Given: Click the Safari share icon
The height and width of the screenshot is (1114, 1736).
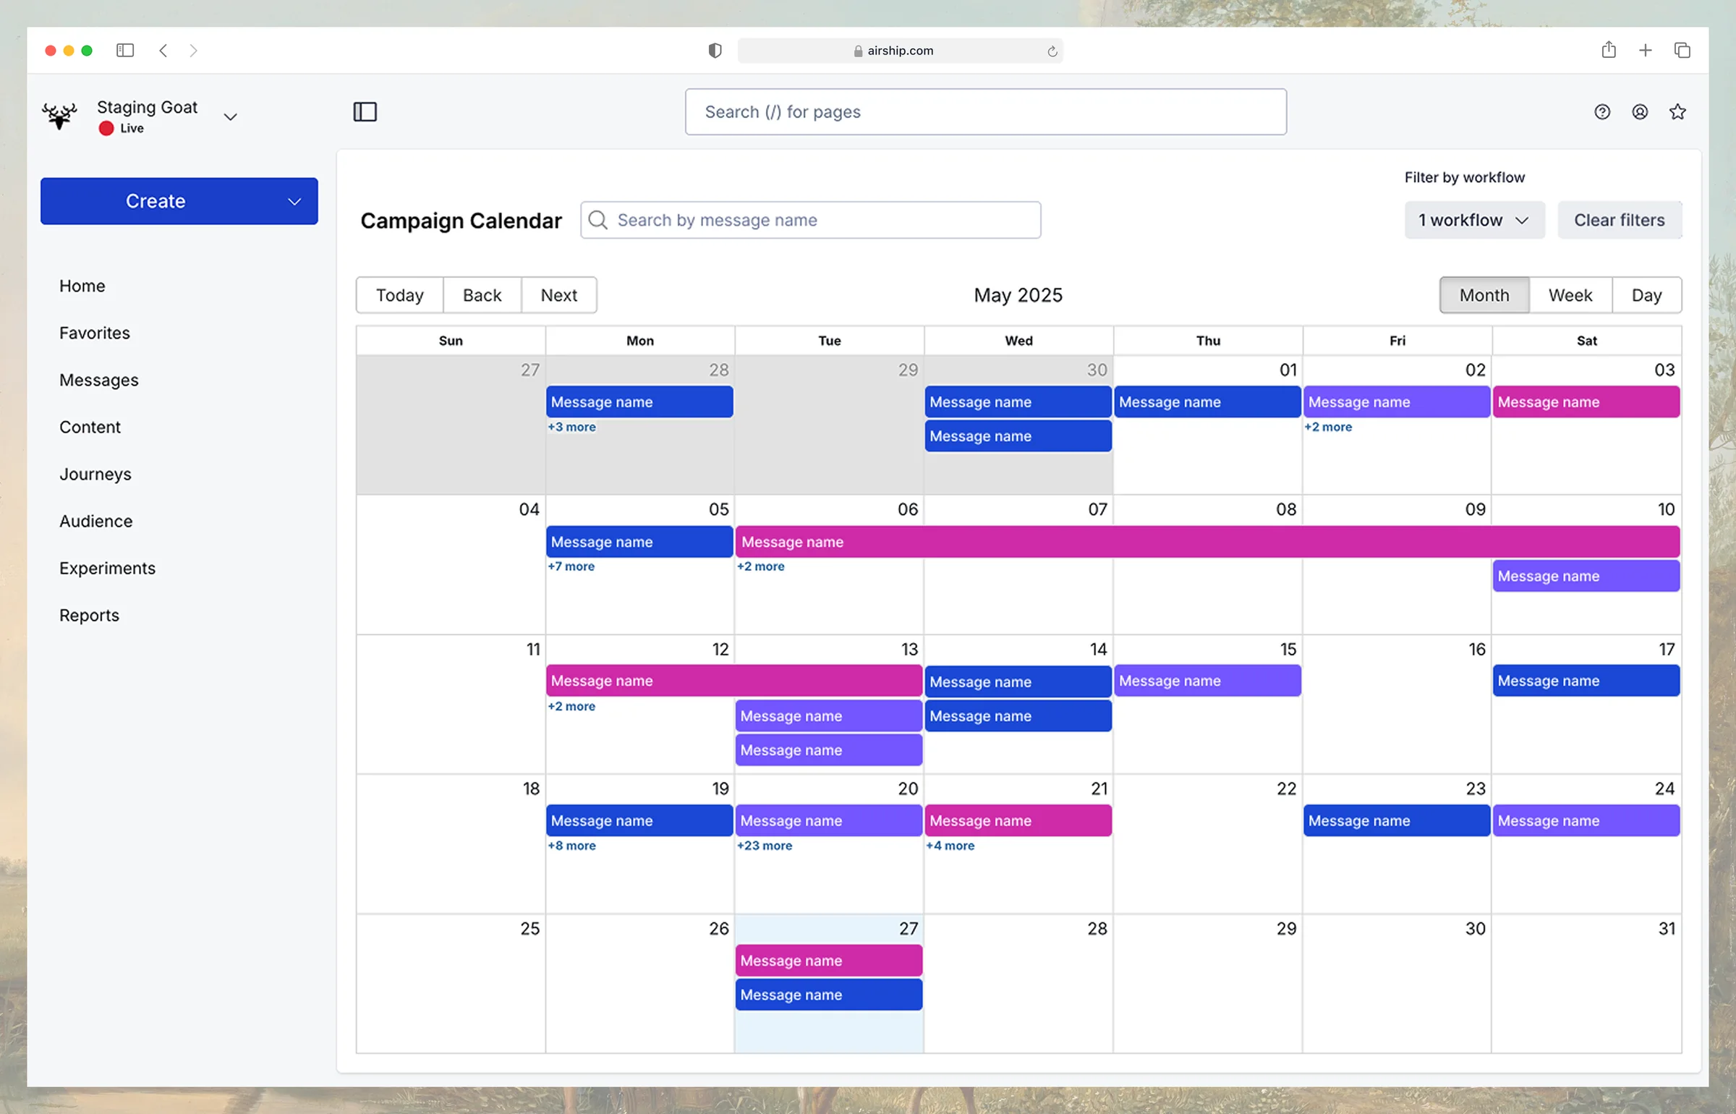Looking at the screenshot, I should click(1609, 49).
